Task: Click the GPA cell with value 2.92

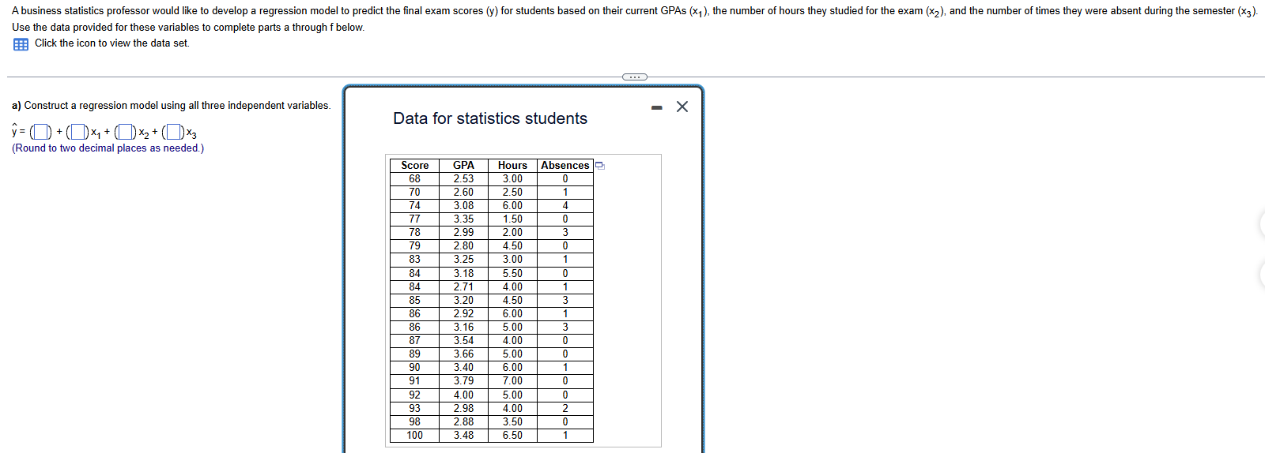Action: pos(463,314)
